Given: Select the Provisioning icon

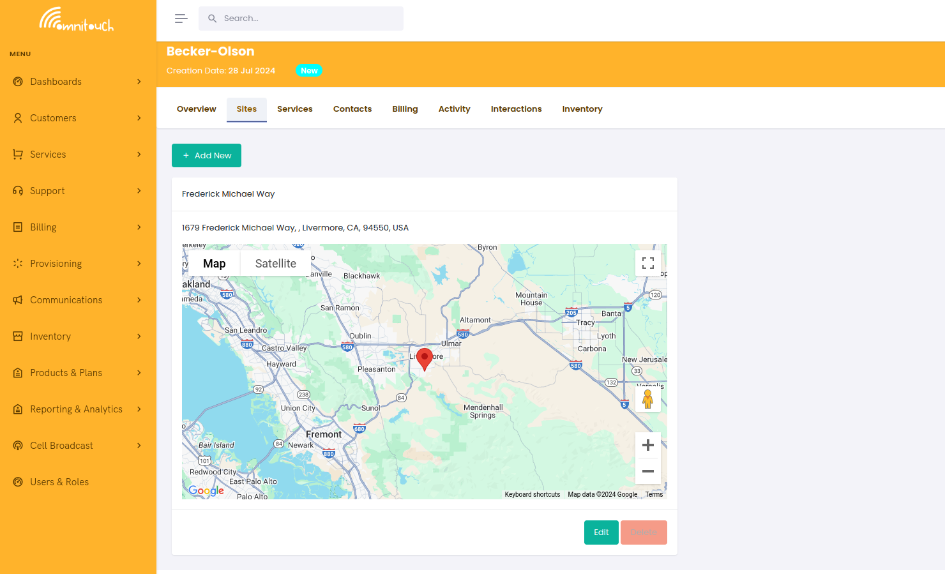Looking at the screenshot, I should 19,264.
